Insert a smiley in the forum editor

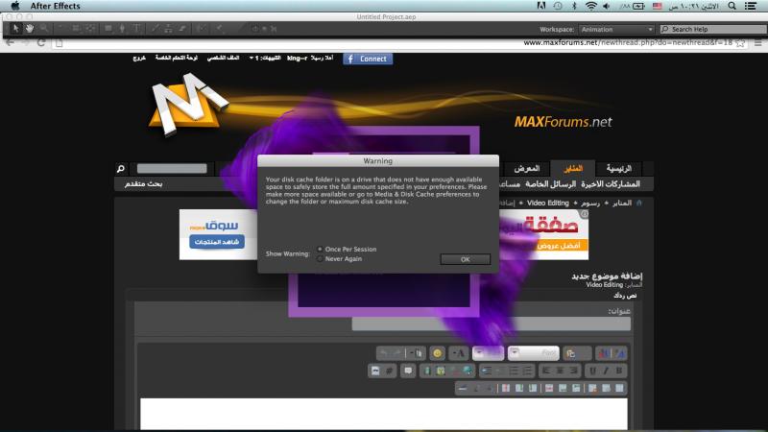[x=438, y=353]
